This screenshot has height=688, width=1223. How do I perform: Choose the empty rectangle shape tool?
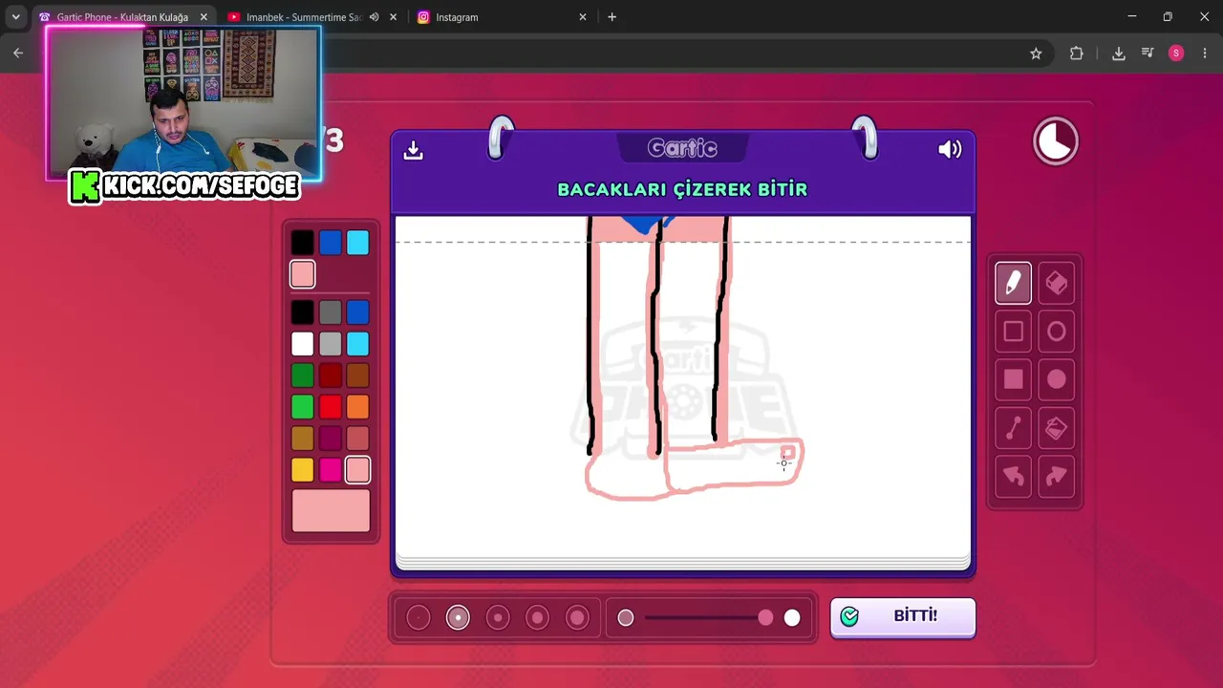(x=1013, y=332)
